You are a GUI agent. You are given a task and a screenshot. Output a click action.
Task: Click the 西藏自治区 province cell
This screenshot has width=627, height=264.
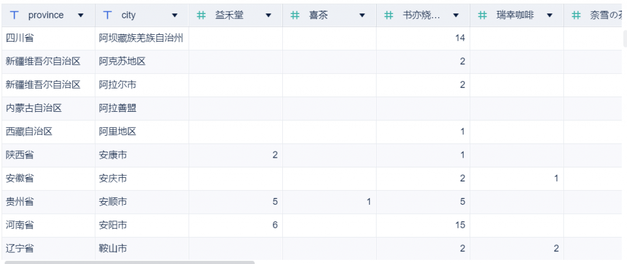[x=48, y=131]
